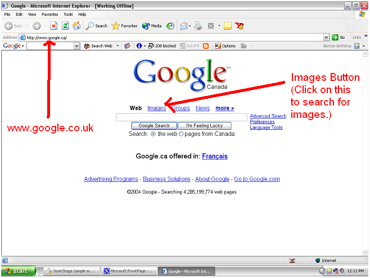Open Google toolbar Options
Viewport: 370px width, 278px height.
tap(225, 45)
